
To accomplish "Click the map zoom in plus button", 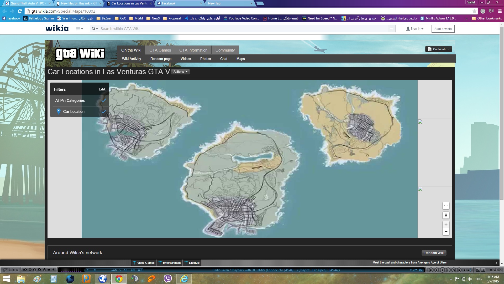I will [446, 225].
